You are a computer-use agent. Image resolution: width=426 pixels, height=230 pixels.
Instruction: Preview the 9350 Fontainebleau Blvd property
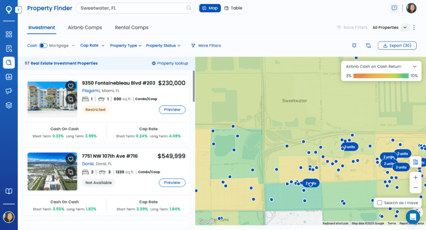coord(172,110)
